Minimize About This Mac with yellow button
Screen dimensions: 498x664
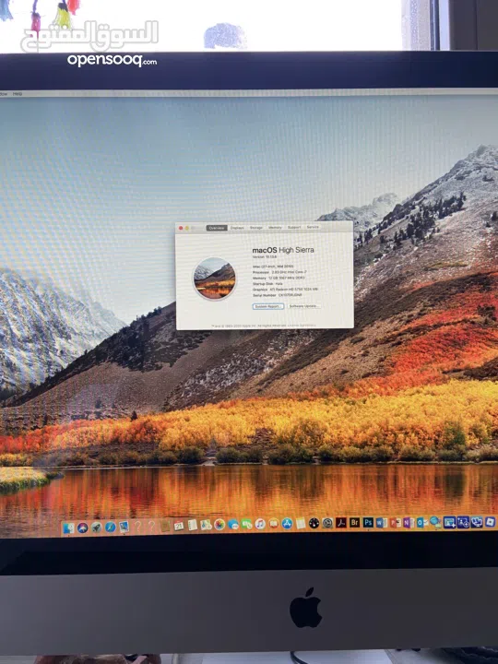coord(187,228)
